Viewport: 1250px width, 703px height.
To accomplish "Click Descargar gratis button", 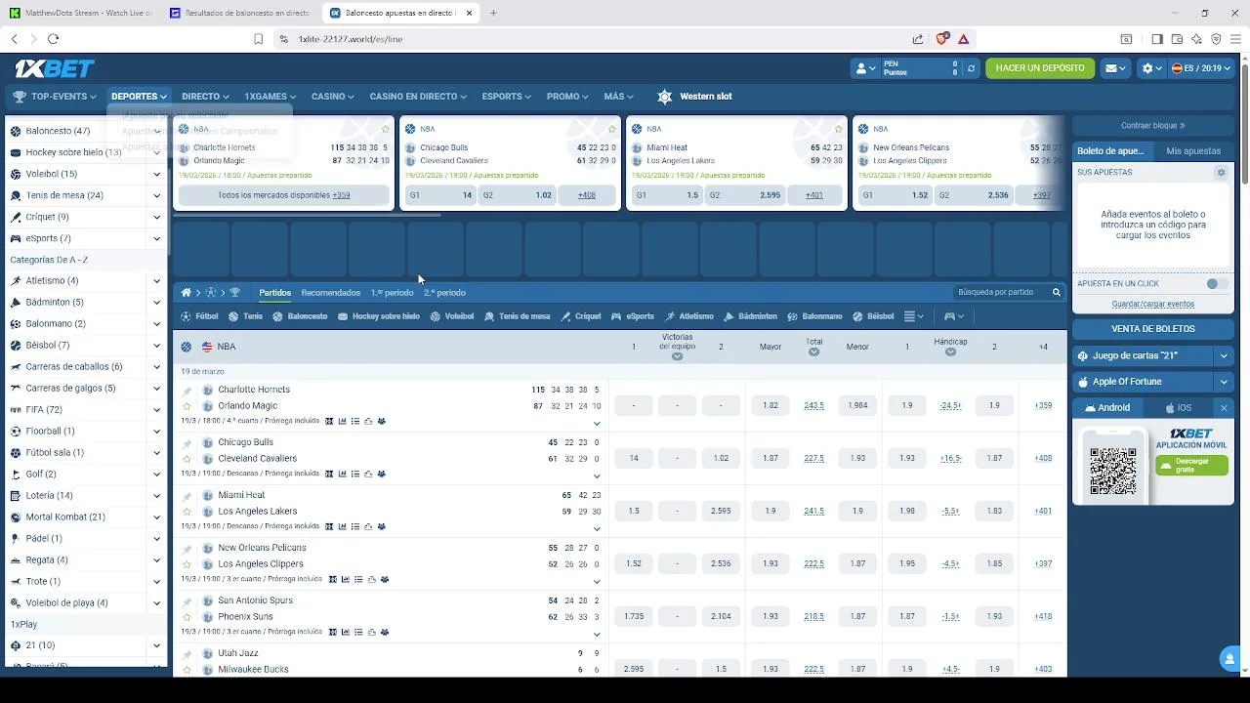I will (x=1191, y=465).
